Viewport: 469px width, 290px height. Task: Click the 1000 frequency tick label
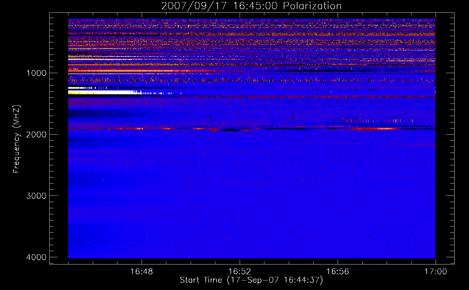pyautogui.click(x=37, y=73)
